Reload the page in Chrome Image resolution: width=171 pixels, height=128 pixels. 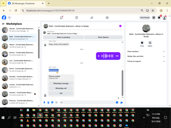(16, 11)
